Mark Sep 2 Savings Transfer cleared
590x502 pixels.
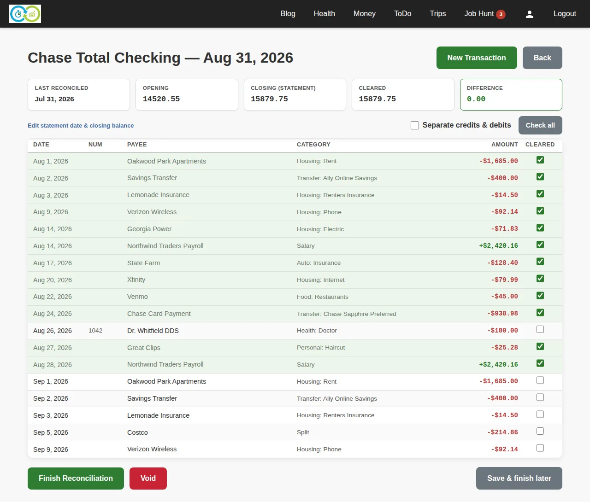coord(540,397)
